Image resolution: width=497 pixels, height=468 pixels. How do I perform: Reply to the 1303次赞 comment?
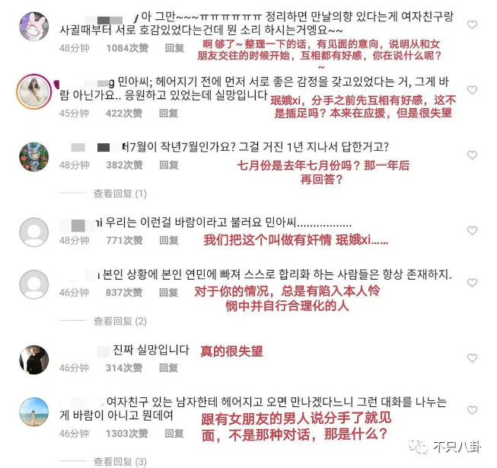coord(174,434)
